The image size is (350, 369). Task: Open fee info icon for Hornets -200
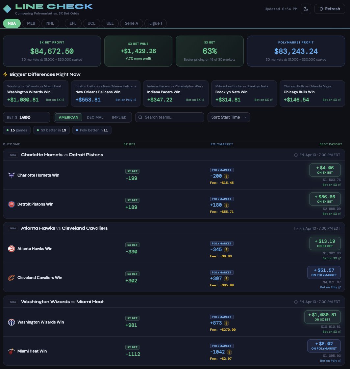226,176
